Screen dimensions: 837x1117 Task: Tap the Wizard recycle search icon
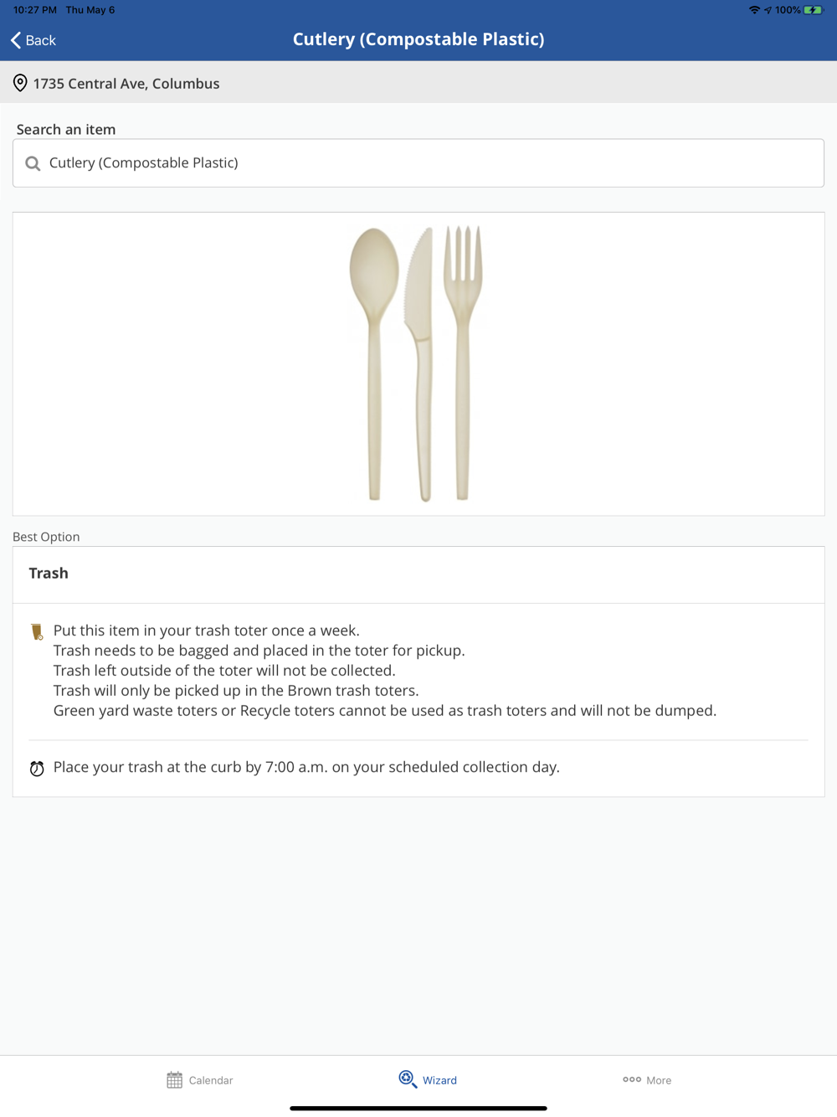coord(408,1079)
